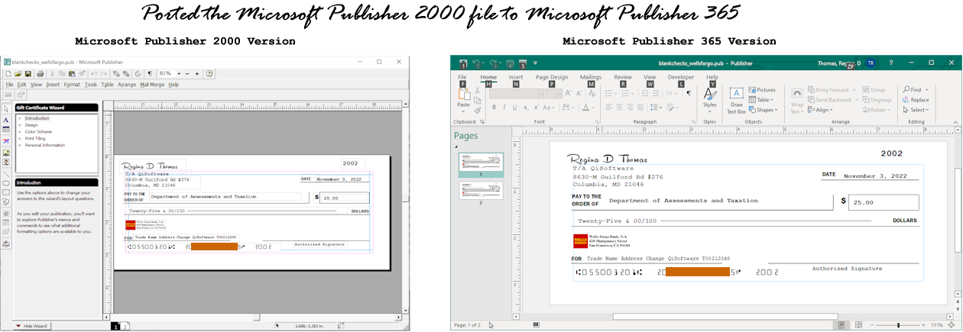This screenshot has height=332, width=963.
Task: Adjust the zoom slider in Publisher 365 status bar
Action: (x=898, y=326)
